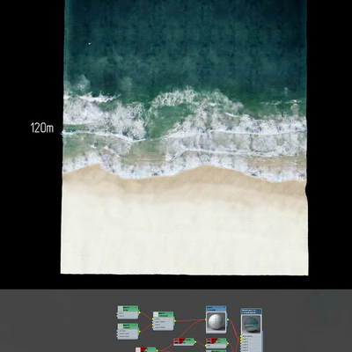The image size is (352, 352).
Task: Click output socket of second left map node
Action: (139, 332)
